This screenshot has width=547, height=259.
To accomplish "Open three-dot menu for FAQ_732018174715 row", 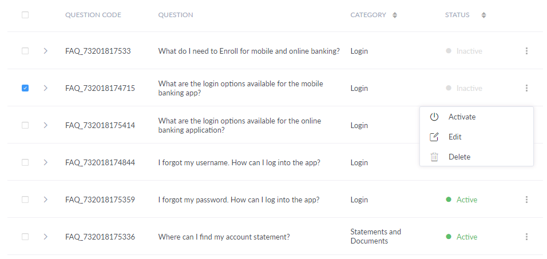I will (526, 88).
